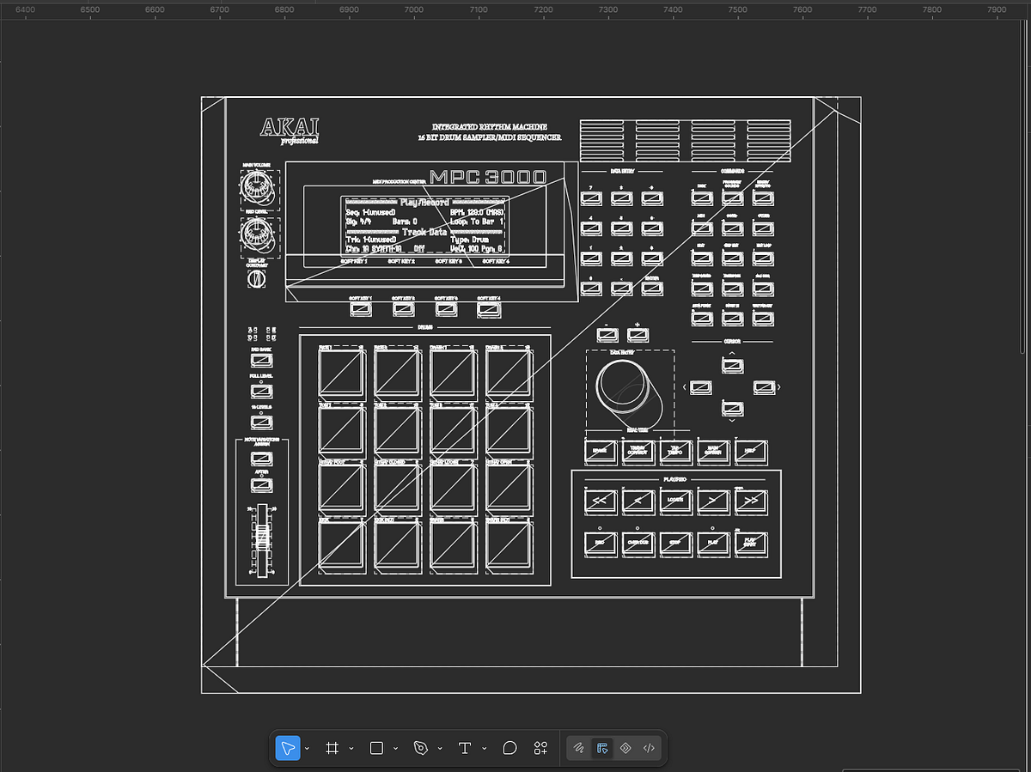Click the diamond mode icon in toolbar
The width and height of the screenshot is (1031, 772).
point(625,748)
